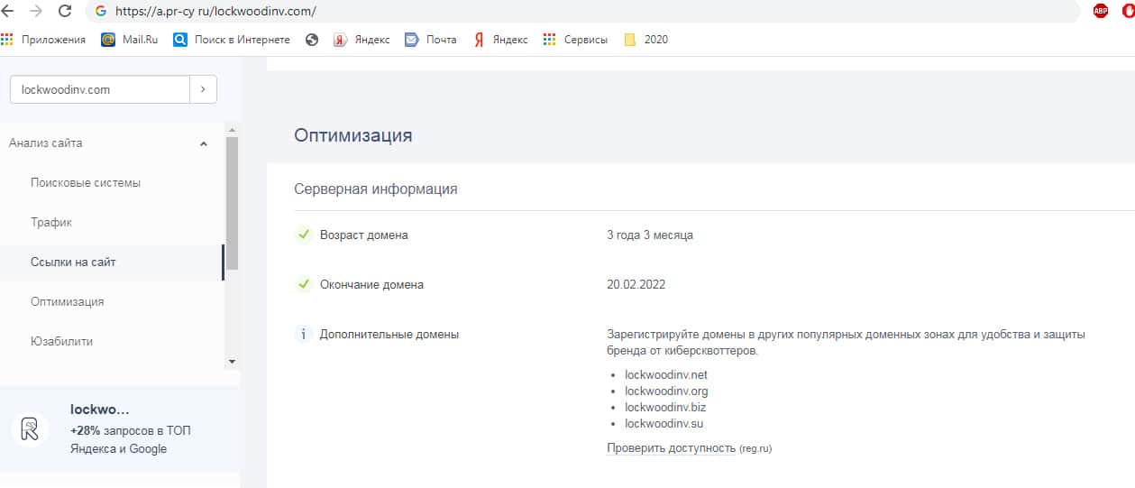Image resolution: width=1135 pixels, height=488 pixels.
Task: Open the red extension icon next to ABP
Action: pos(1130,11)
